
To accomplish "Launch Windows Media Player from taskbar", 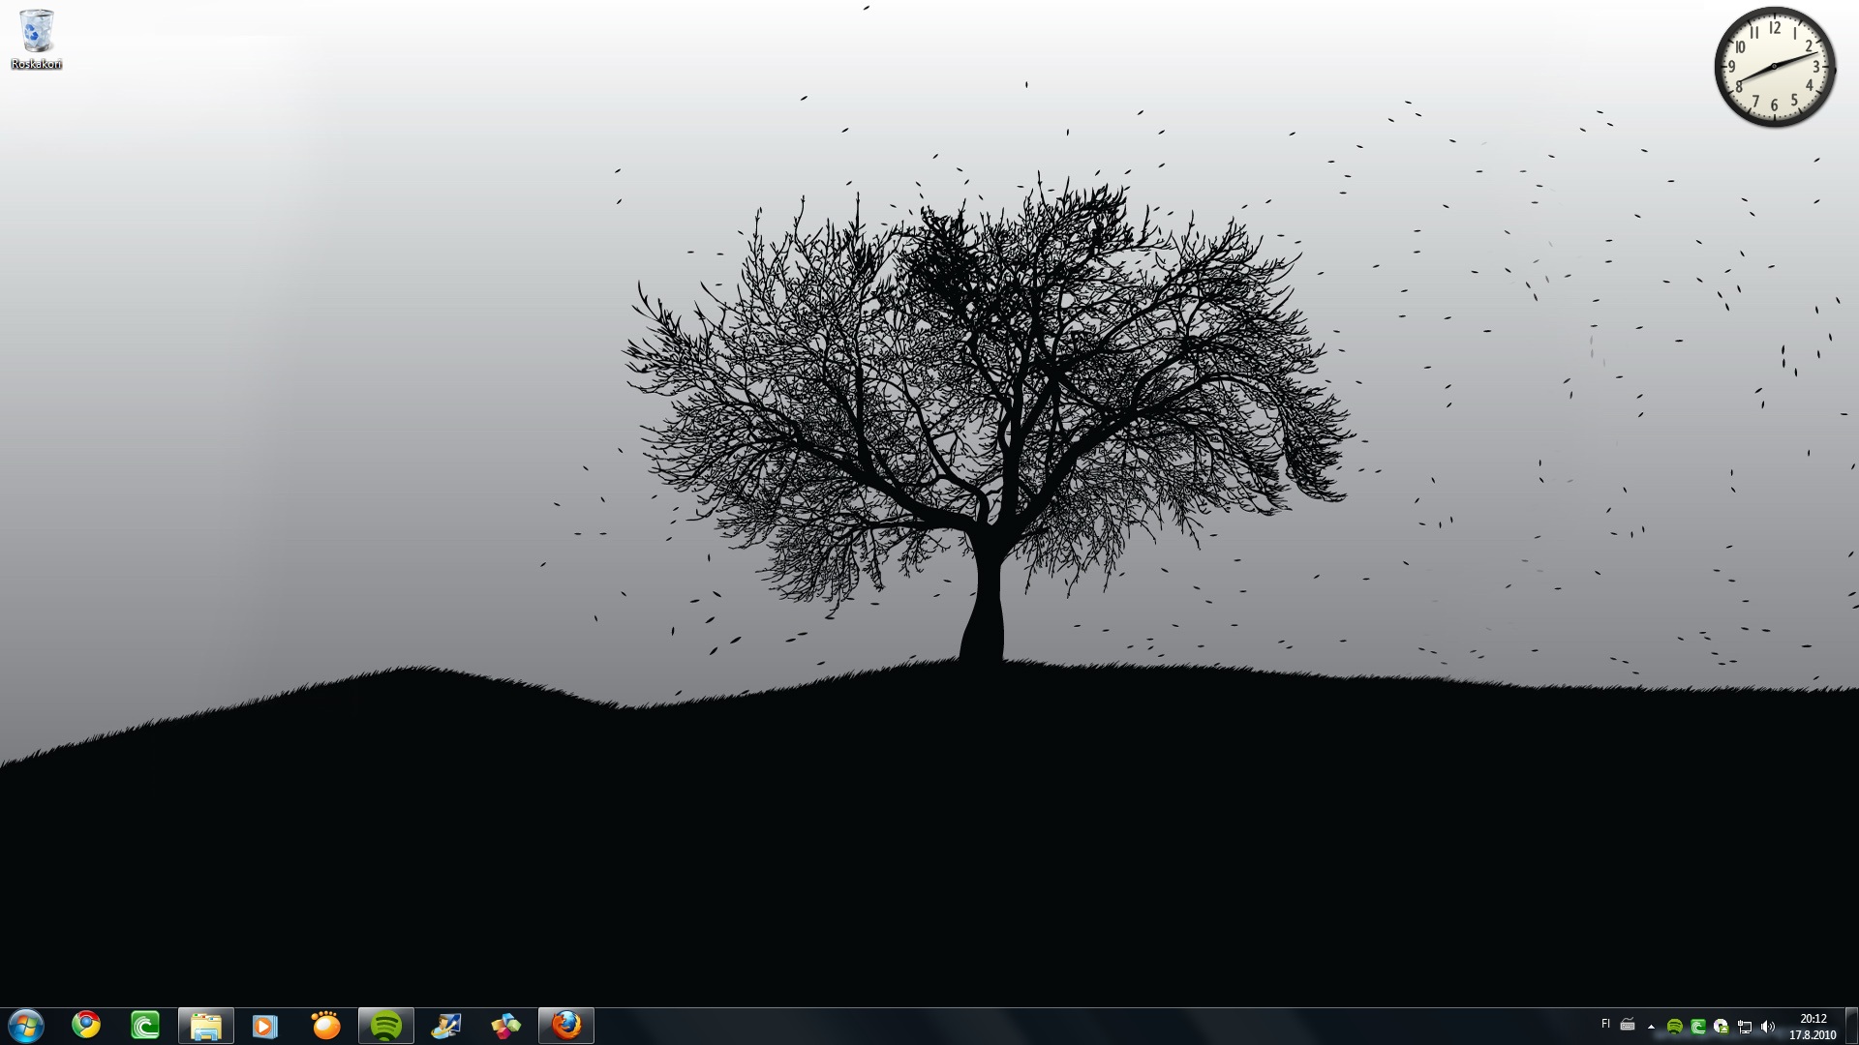I will tap(265, 1026).
